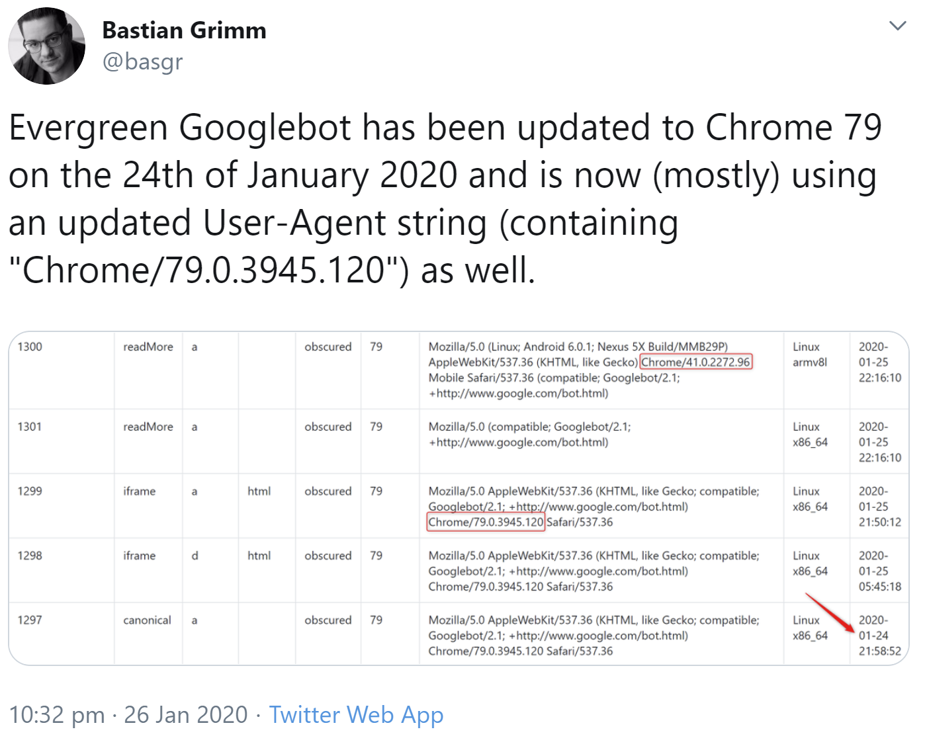Click the name Bastian Grimm
This screenshot has height=750, width=925.
(x=184, y=29)
